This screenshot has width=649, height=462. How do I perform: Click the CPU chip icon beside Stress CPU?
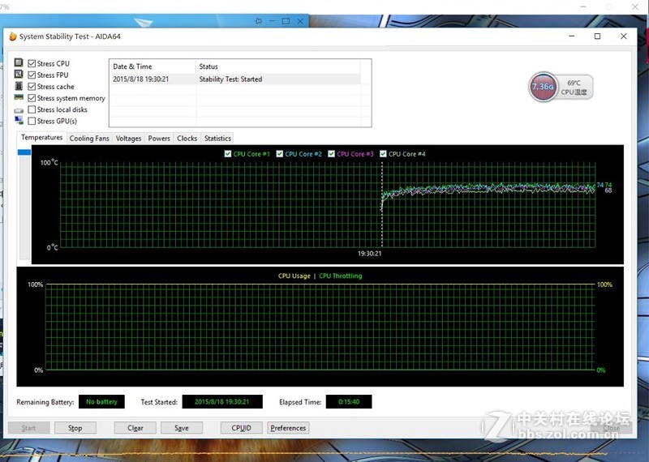pos(19,62)
